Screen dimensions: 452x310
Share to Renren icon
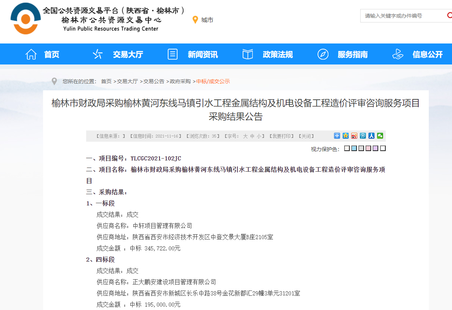pyautogui.click(x=371, y=136)
